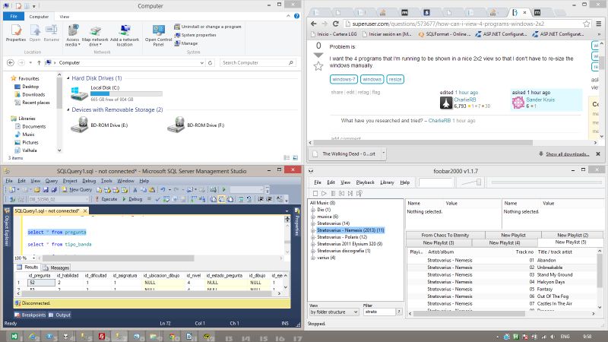Open the 100 % zoom dropdown
This screenshot has height=342, width=608.
click(33, 258)
